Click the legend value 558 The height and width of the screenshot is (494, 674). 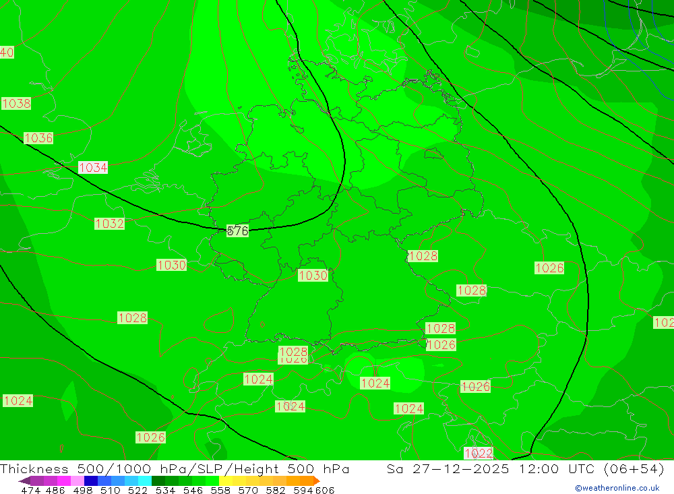[x=220, y=490]
